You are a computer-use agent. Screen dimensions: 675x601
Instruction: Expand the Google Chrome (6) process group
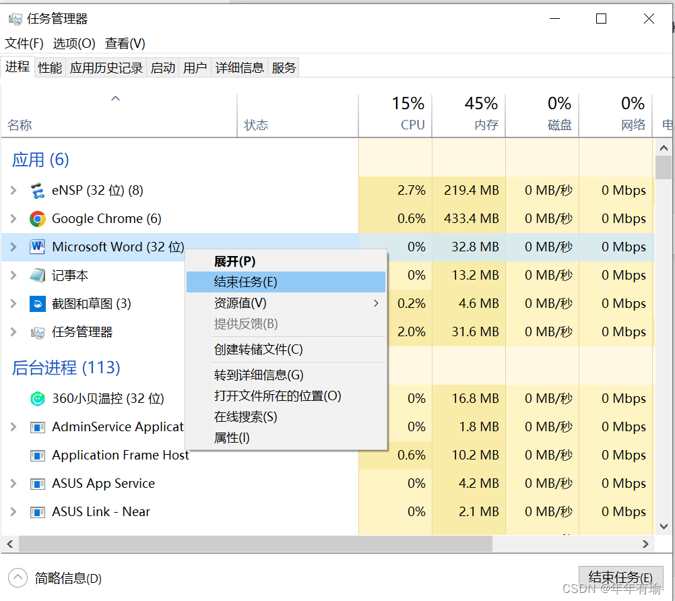pos(13,219)
